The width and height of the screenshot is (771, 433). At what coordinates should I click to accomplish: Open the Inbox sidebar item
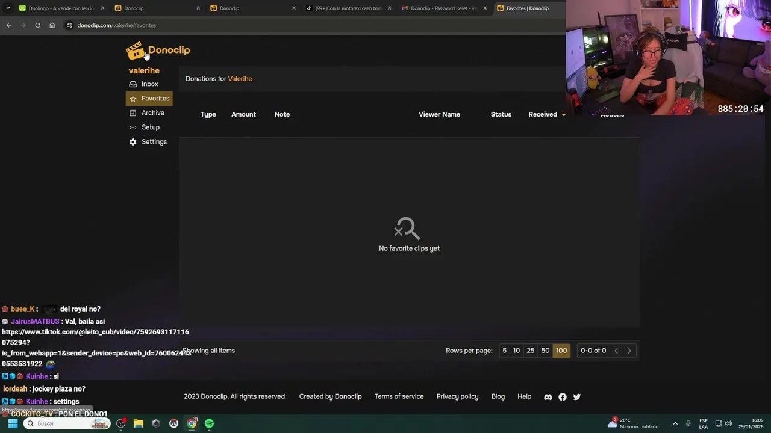coord(149,84)
